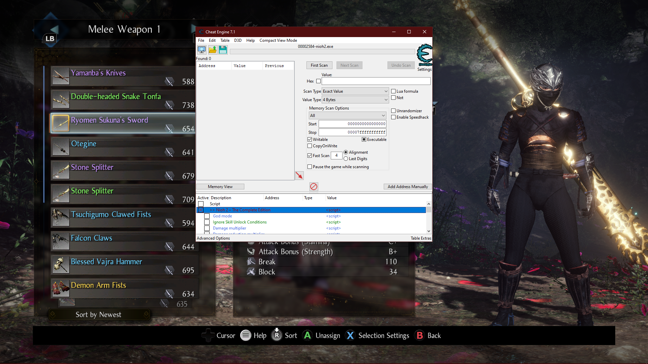
Task: Toggle the Not checkbox
Action: pos(393,98)
